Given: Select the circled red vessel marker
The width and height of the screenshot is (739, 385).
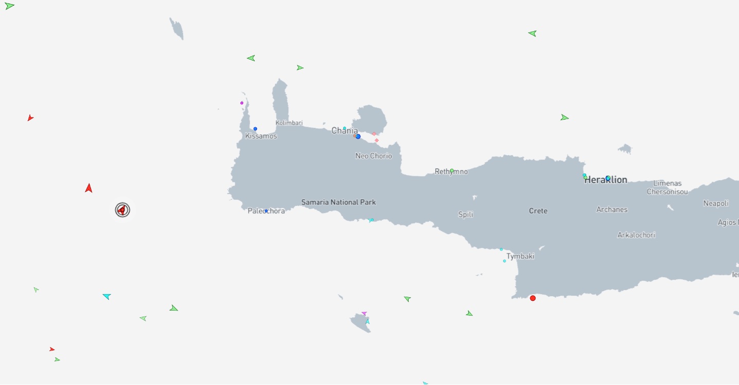Looking at the screenshot, I should pyautogui.click(x=122, y=210).
